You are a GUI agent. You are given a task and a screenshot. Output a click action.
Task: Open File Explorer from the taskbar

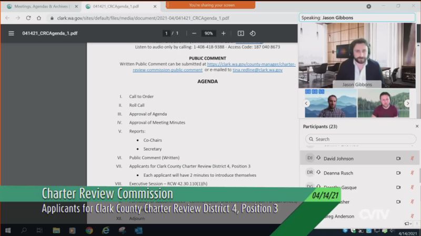[56, 230]
